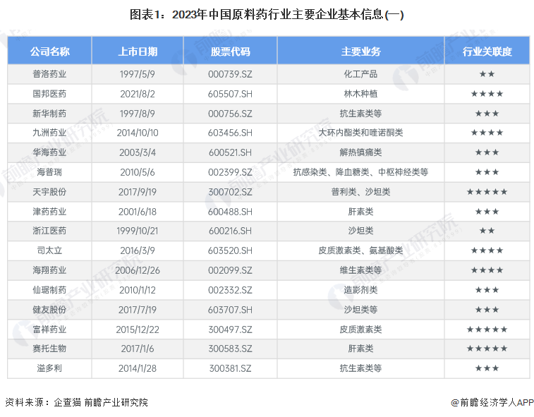This screenshot has width=534, height=417.
Task: Click stock code 002399.SZ
Action: click(x=230, y=172)
